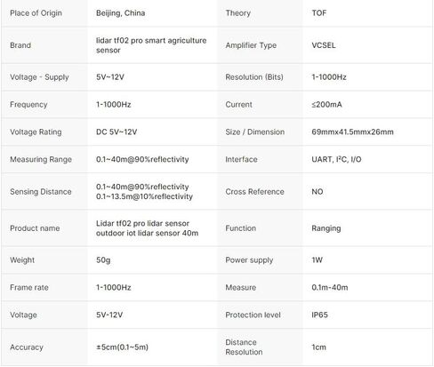Click the TOF theory value

click(x=319, y=13)
